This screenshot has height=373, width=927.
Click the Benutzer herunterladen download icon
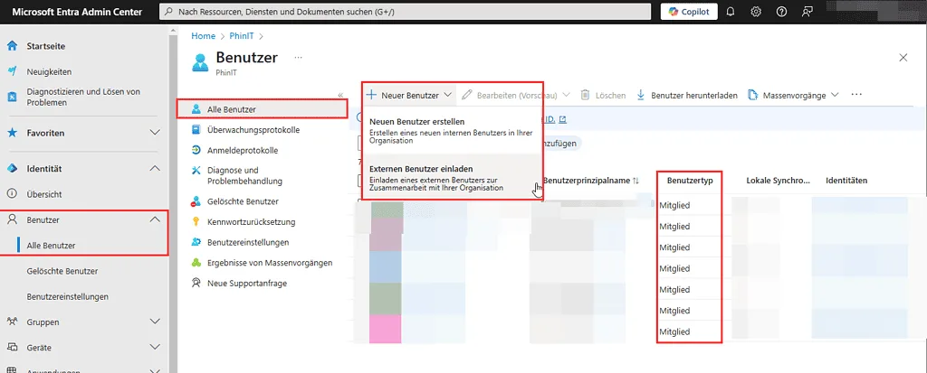(641, 95)
